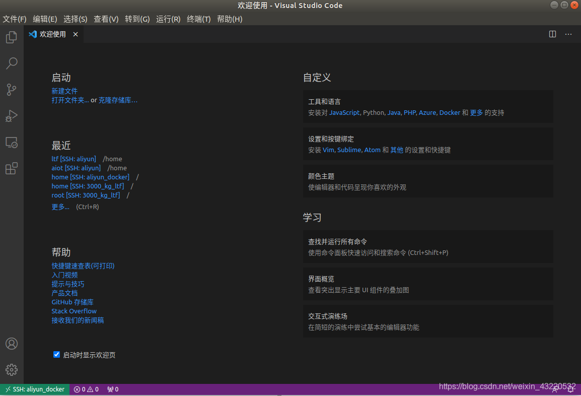Open the Stack Overflow link

point(74,311)
